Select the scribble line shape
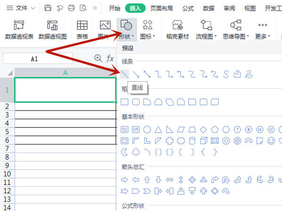The width and height of the screenshot is (282, 211). click(249, 74)
